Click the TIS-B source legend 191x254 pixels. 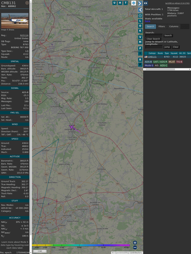point(179,62)
